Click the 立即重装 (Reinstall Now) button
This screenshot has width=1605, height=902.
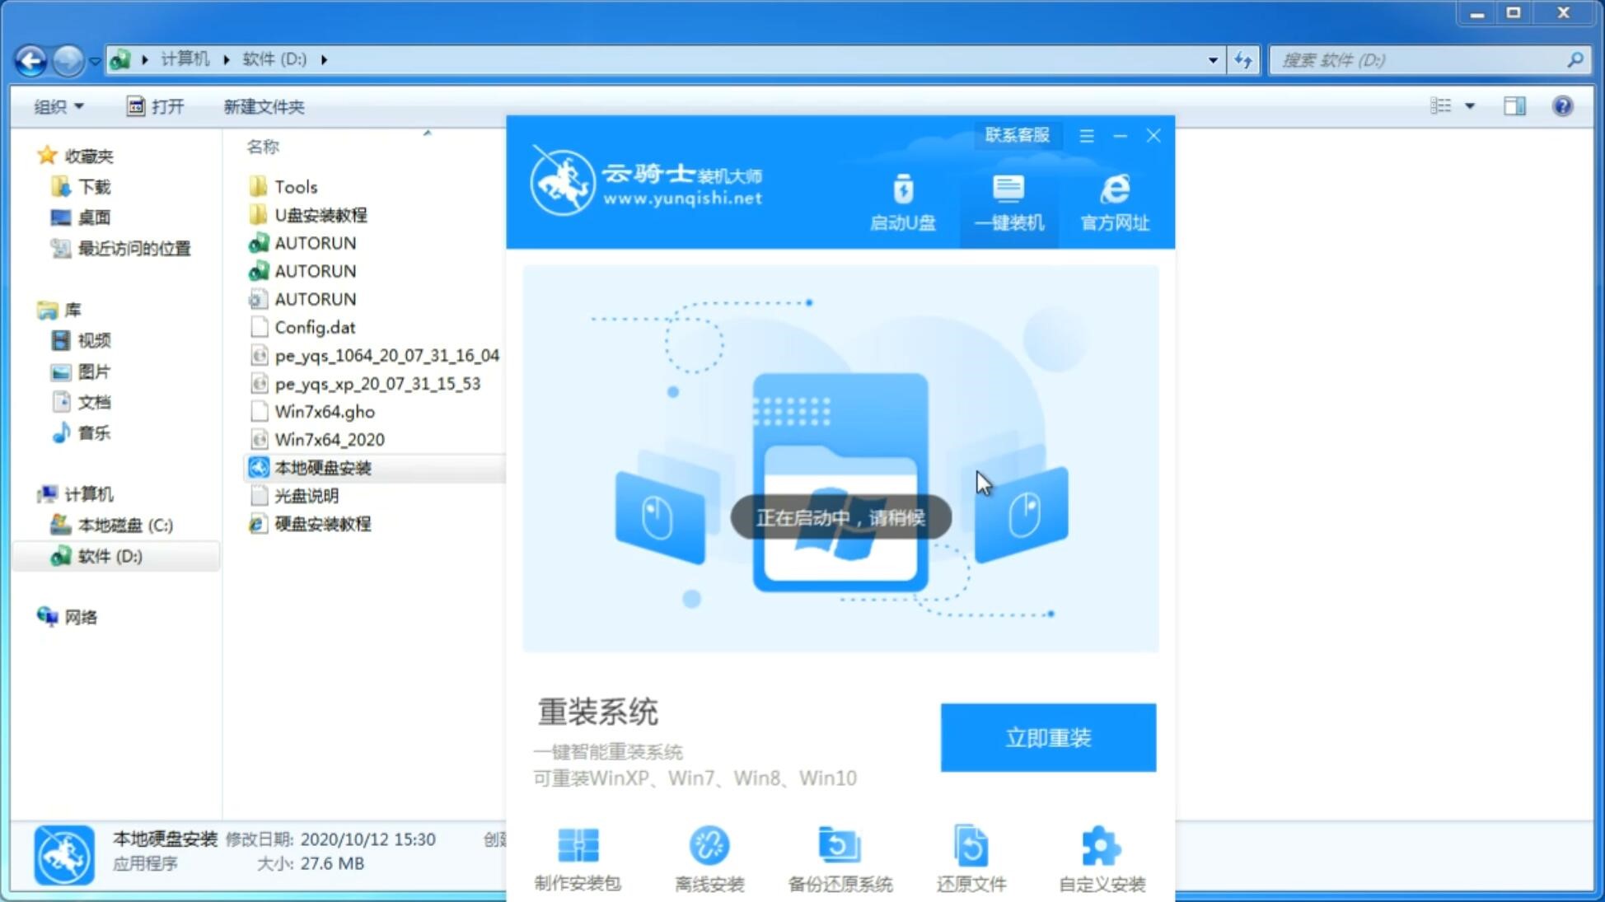[x=1047, y=738]
